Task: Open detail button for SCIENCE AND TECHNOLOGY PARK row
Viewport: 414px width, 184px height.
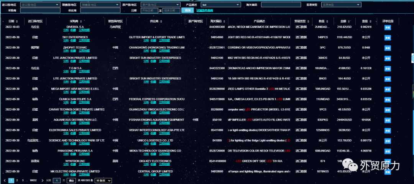Action: pos(388,141)
